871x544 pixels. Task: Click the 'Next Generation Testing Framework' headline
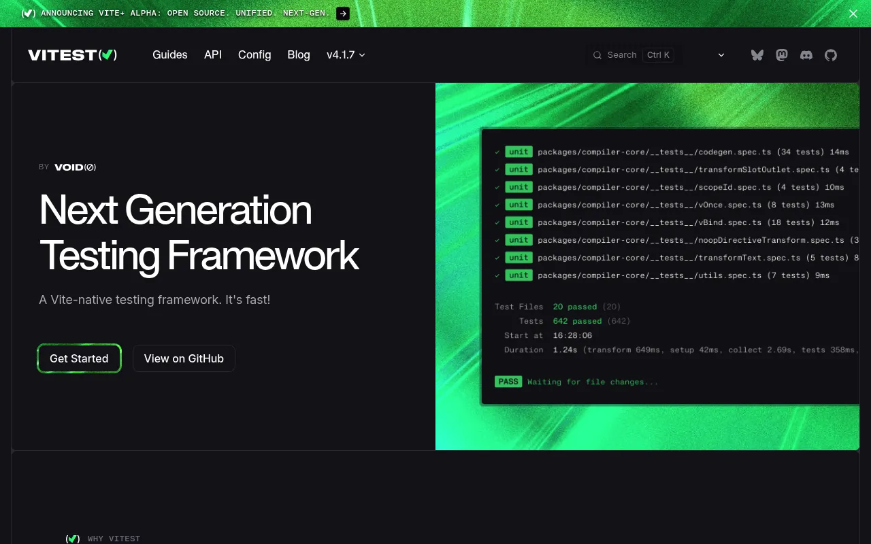pyautogui.click(x=199, y=233)
